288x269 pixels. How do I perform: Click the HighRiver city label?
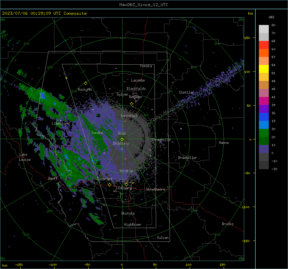(133, 225)
